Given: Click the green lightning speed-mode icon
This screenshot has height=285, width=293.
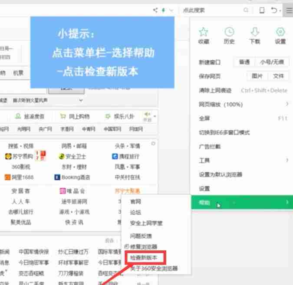Looking at the screenshot, I should [x=163, y=10].
